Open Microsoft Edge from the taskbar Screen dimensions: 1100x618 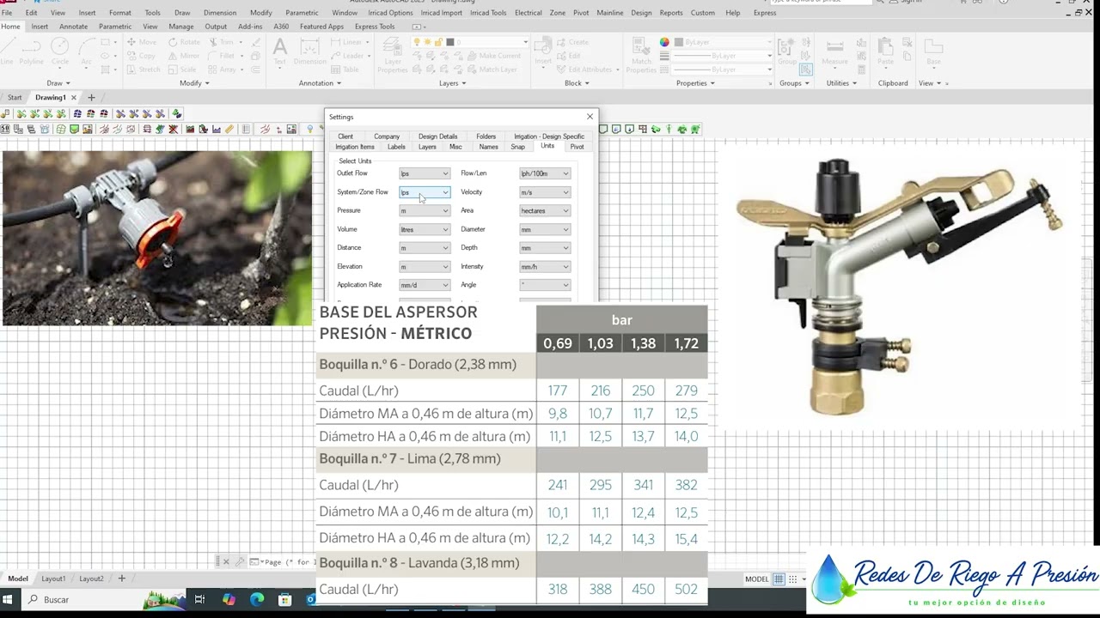coord(256,599)
